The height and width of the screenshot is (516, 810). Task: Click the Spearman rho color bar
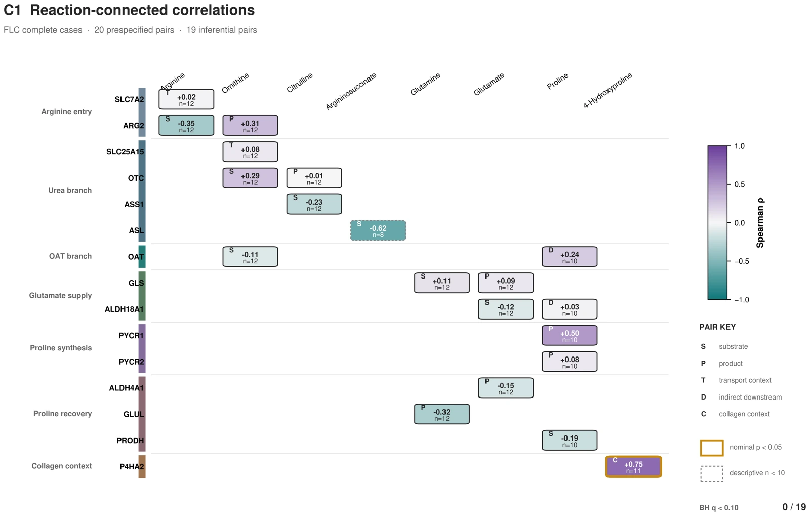click(x=717, y=223)
